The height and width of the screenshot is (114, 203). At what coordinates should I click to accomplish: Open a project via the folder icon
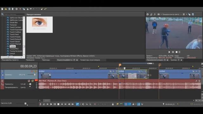tap(6, 9)
